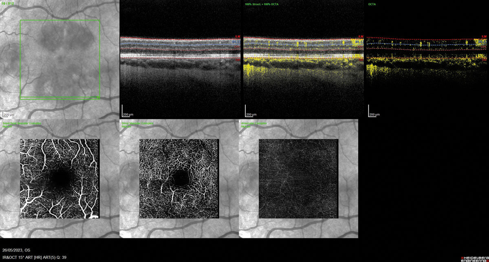Click the foveal avascular zone in the superficial en face image

[60, 177]
